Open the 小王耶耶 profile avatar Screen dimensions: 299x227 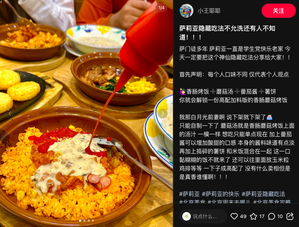187,11
